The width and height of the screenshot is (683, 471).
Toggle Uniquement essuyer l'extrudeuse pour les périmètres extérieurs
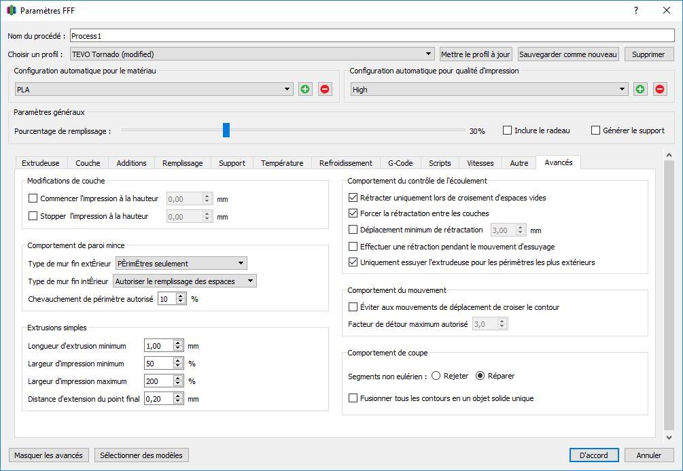(x=353, y=262)
